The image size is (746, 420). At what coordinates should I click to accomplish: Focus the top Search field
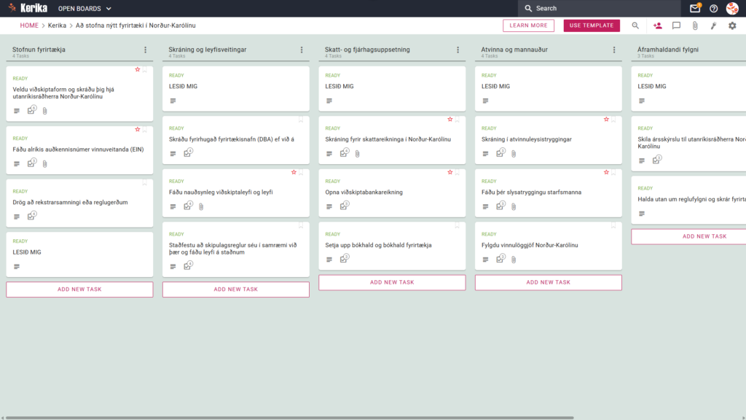600,8
